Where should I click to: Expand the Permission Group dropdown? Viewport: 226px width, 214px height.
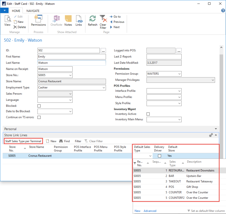(179, 74)
